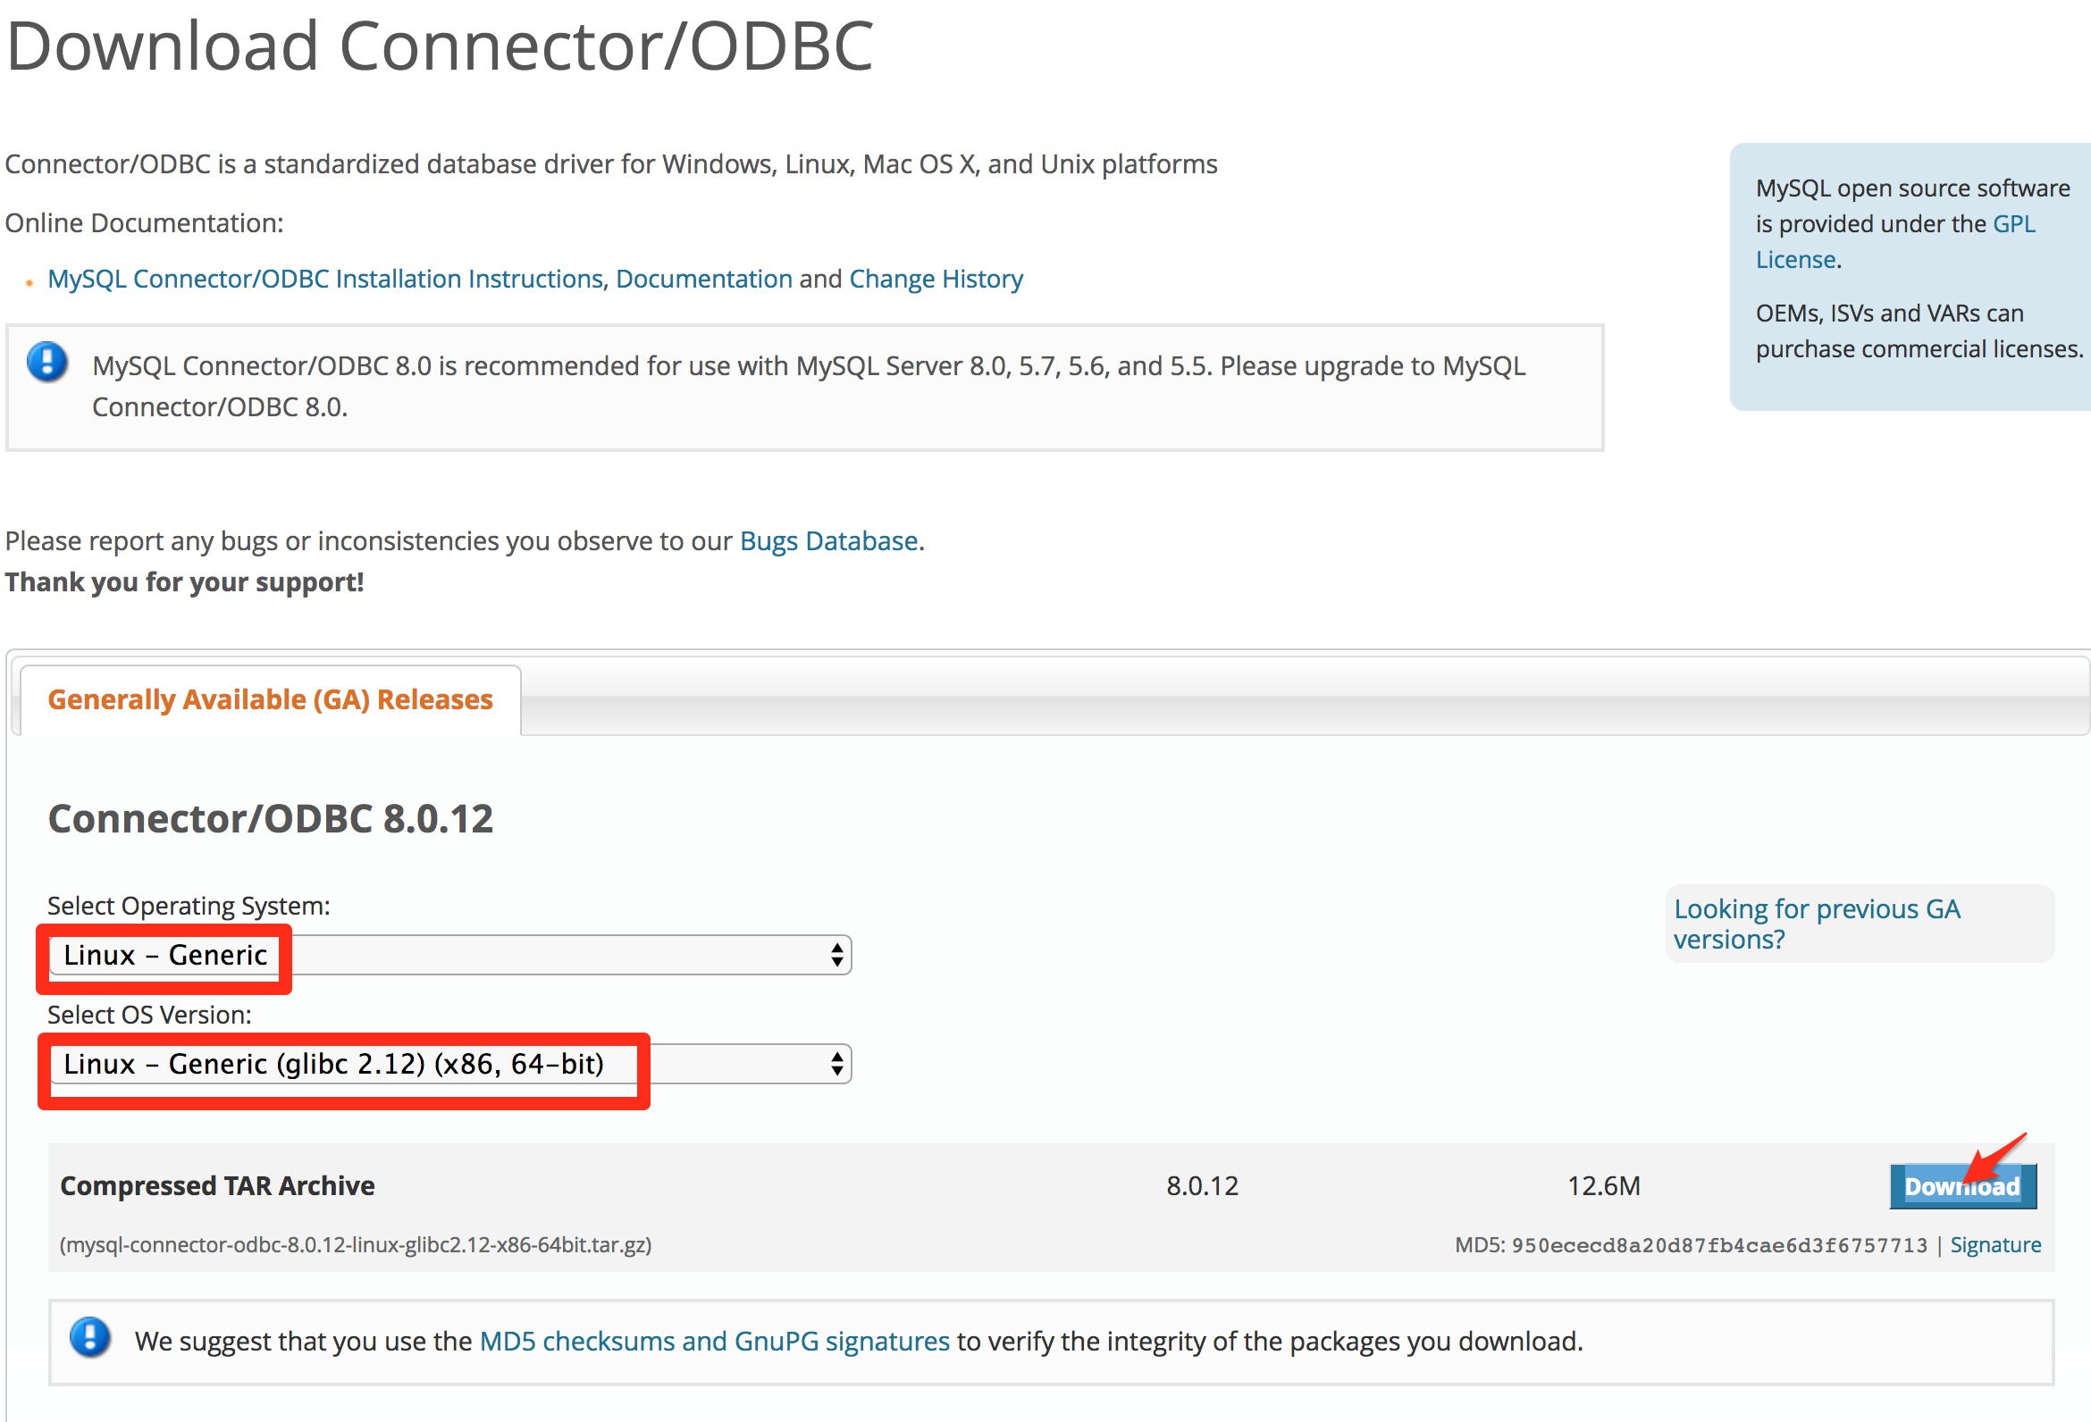Click the stepper arrows on the OS Version select
This screenshot has width=2091, height=1422.
tap(836, 1064)
